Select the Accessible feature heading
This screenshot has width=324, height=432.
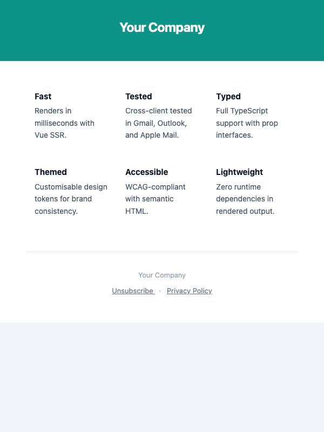click(x=146, y=172)
